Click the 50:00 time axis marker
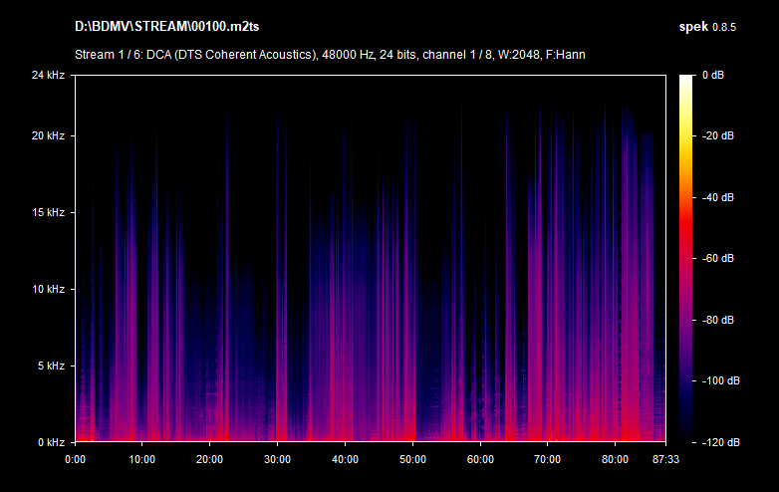The height and width of the screenshot is (492, 779). pyautogui.click(x=412, y=459)
